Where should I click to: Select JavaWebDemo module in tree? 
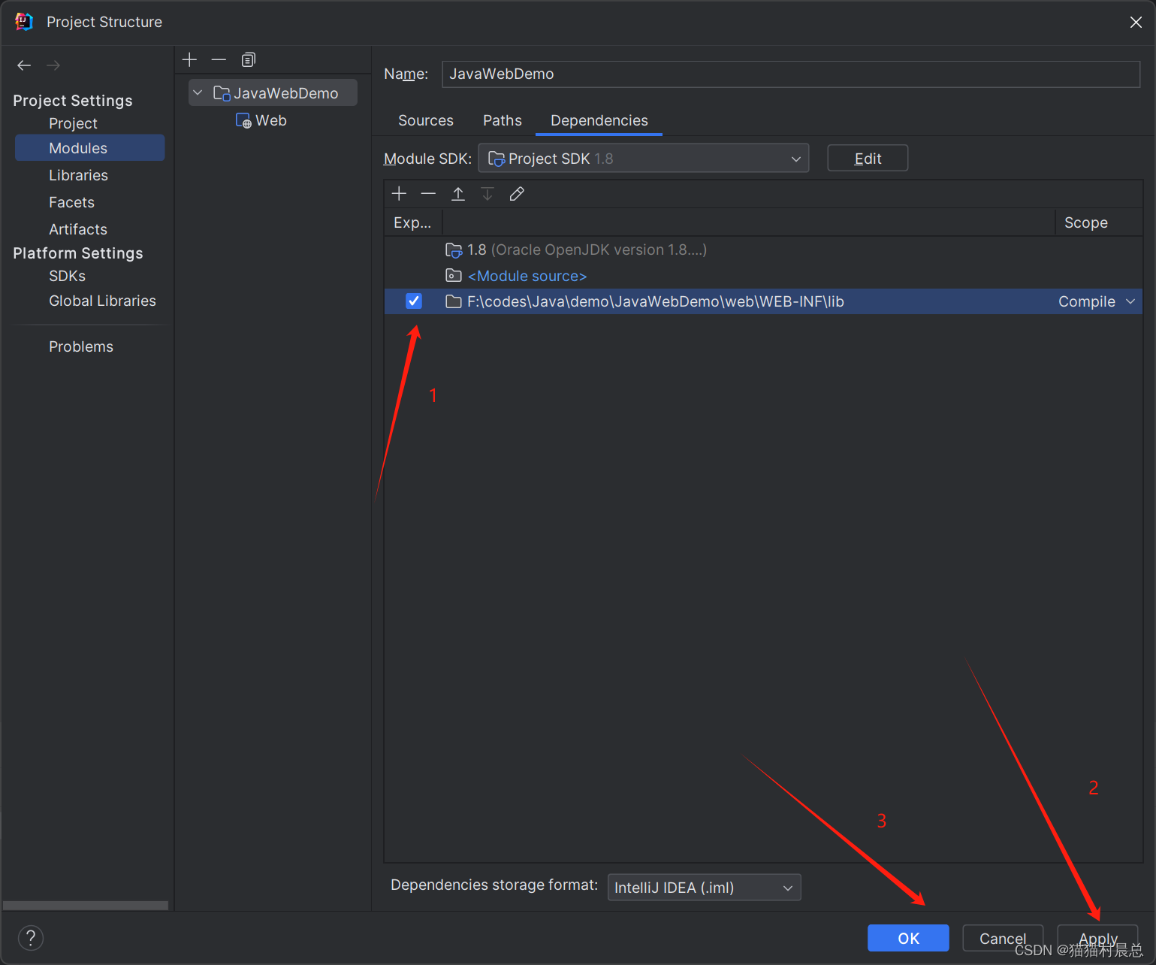coord(273,93)
